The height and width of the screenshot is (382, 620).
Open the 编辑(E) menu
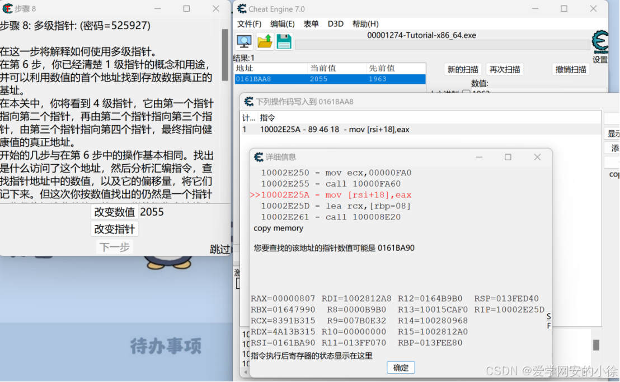tap(283, 23)
